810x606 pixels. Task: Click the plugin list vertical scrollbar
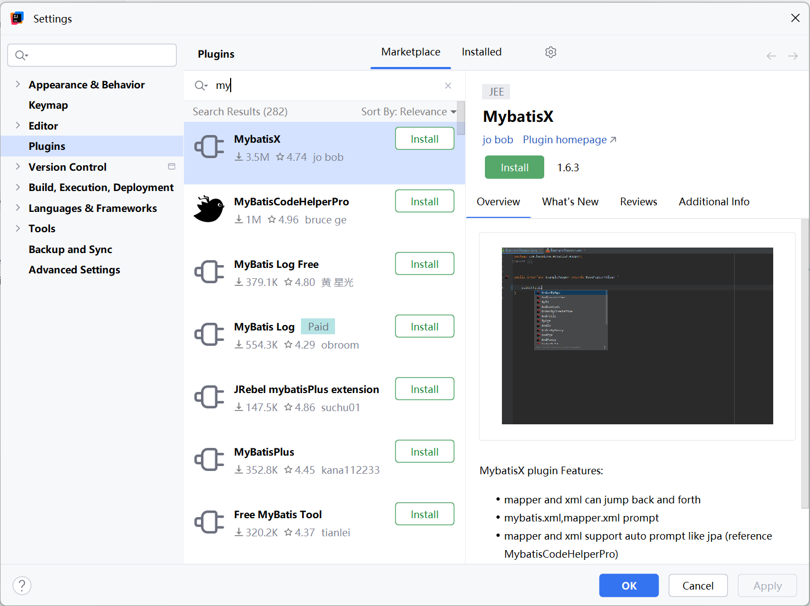pos(461,118)
